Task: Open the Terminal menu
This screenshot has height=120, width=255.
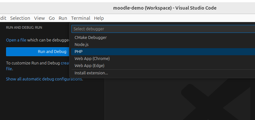Action: [x=81, y=18]
